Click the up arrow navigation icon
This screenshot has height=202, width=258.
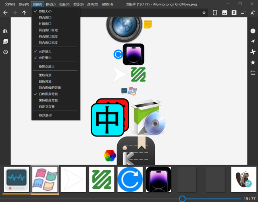pos(24,13)
